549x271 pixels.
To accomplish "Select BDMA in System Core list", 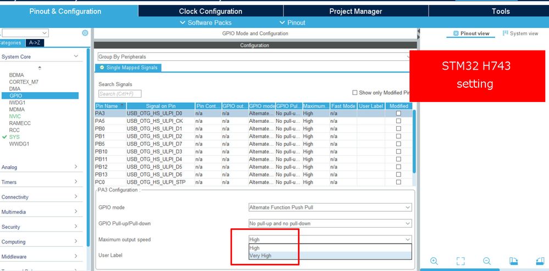I will [x=16, y=75].
